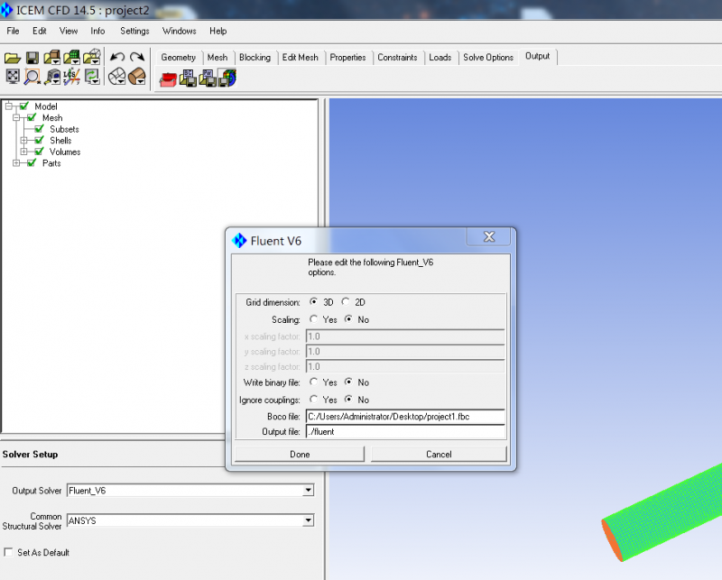Viewport: 722px width, 580px height.
Task: Open the Boundary Conditions (BC) icon
Action: tap(188, 78)
